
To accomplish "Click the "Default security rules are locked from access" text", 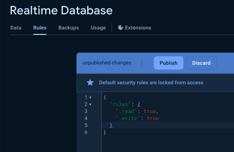I will click(x=151, y=82).
